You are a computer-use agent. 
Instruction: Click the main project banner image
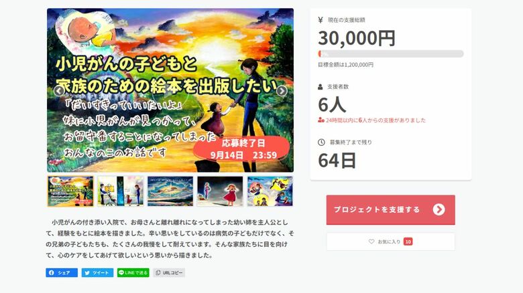coord(170,90)
